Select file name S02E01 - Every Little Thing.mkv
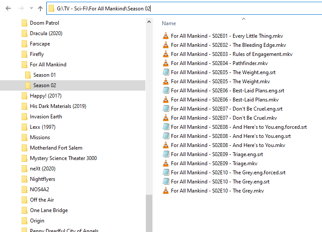 coord(227,36)
